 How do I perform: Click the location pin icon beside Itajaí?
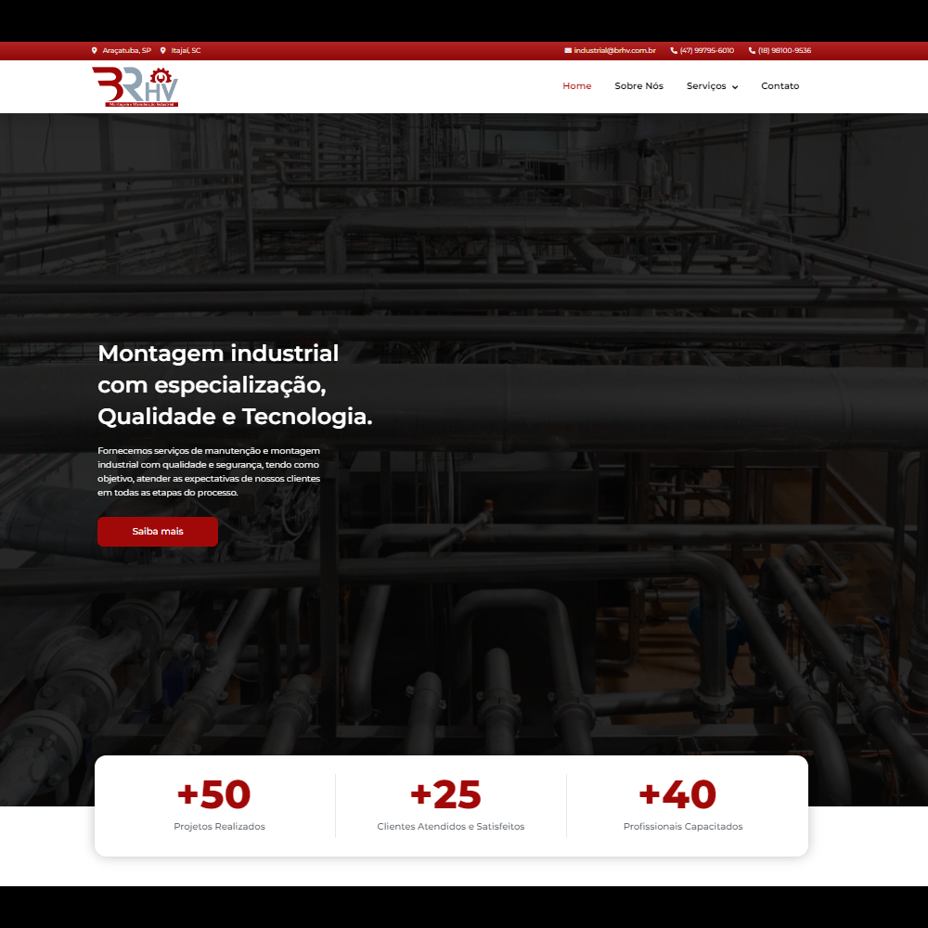pos(163,51)
